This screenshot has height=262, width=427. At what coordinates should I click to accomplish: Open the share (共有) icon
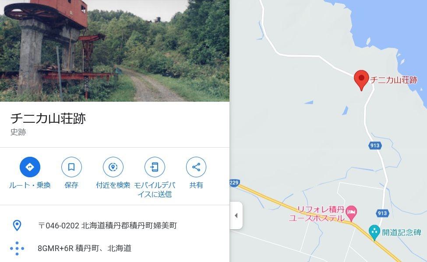pyautogui.click(x=196, y=167)
